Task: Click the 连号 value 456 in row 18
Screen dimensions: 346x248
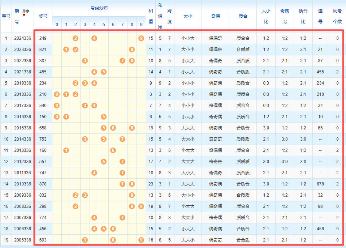Action: (x=320, y=228)
